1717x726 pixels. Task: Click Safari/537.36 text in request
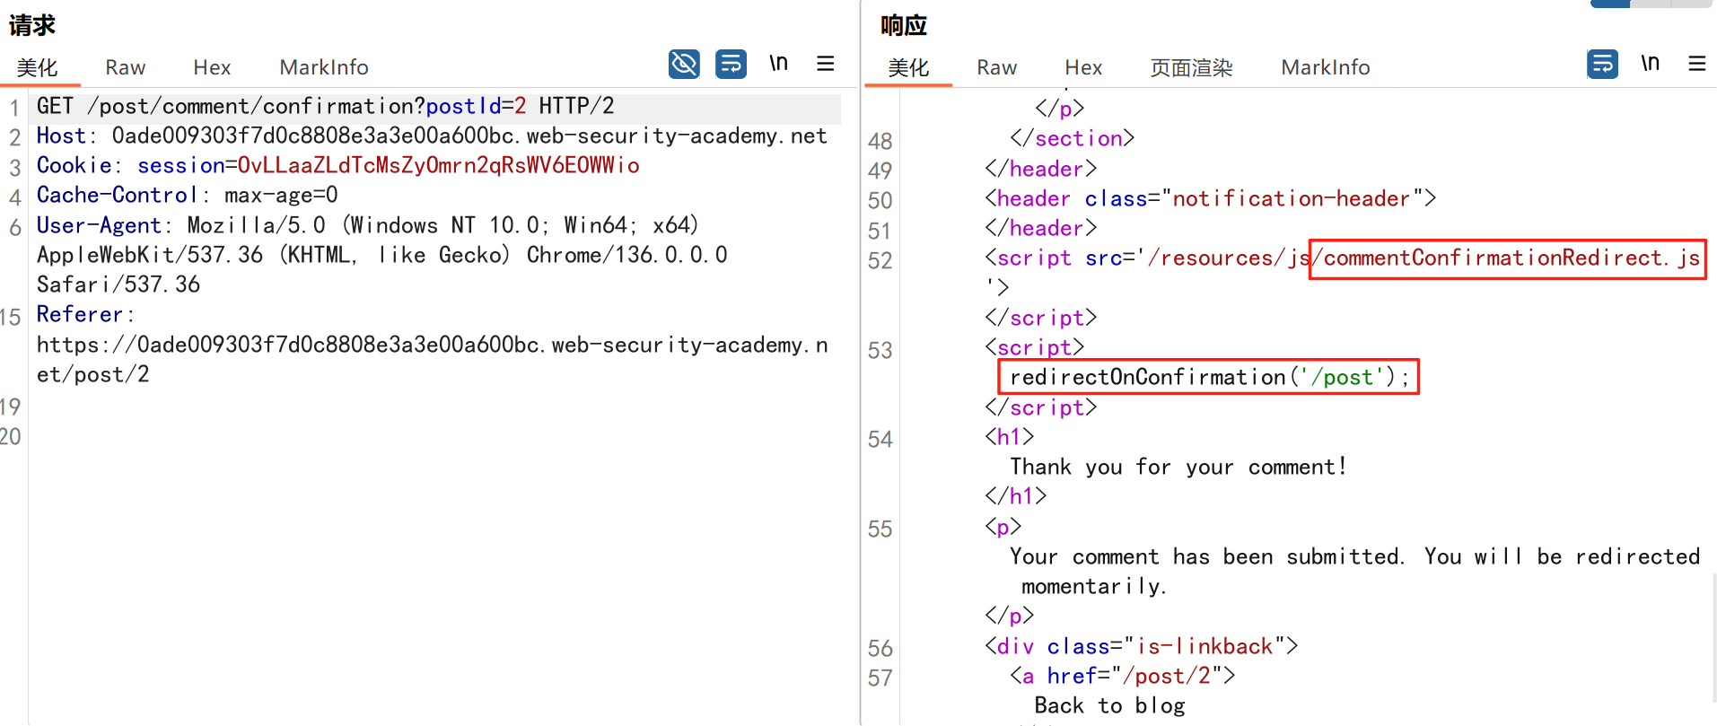118,284
